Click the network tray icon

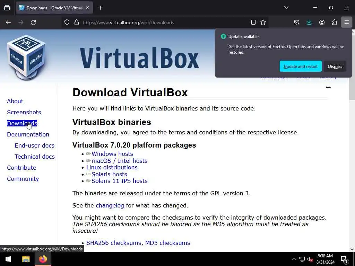[302, 259]
